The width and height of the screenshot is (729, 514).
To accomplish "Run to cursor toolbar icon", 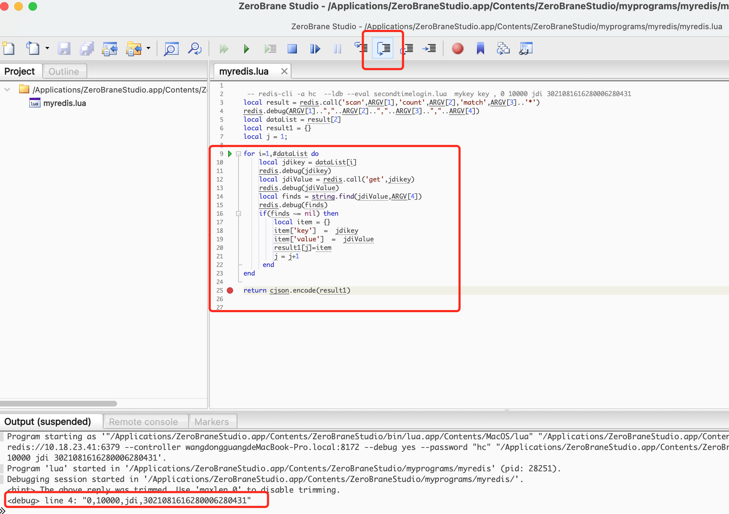I will (429, 48).
